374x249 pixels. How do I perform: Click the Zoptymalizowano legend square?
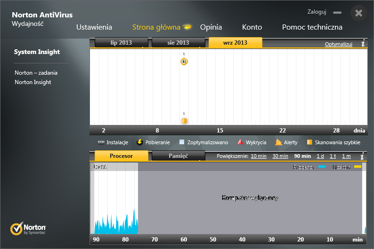click(182, 142)
